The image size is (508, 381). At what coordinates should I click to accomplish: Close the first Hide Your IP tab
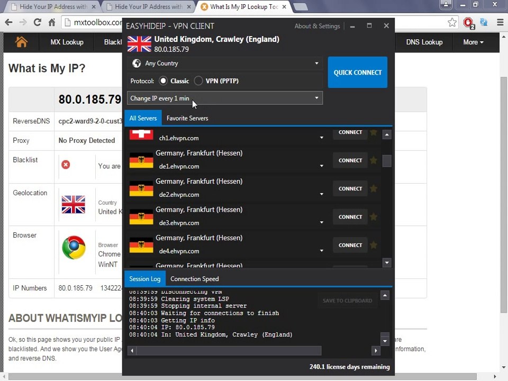point(94,6)
